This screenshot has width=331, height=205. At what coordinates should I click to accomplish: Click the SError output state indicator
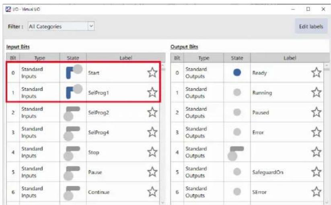(237, 191)
